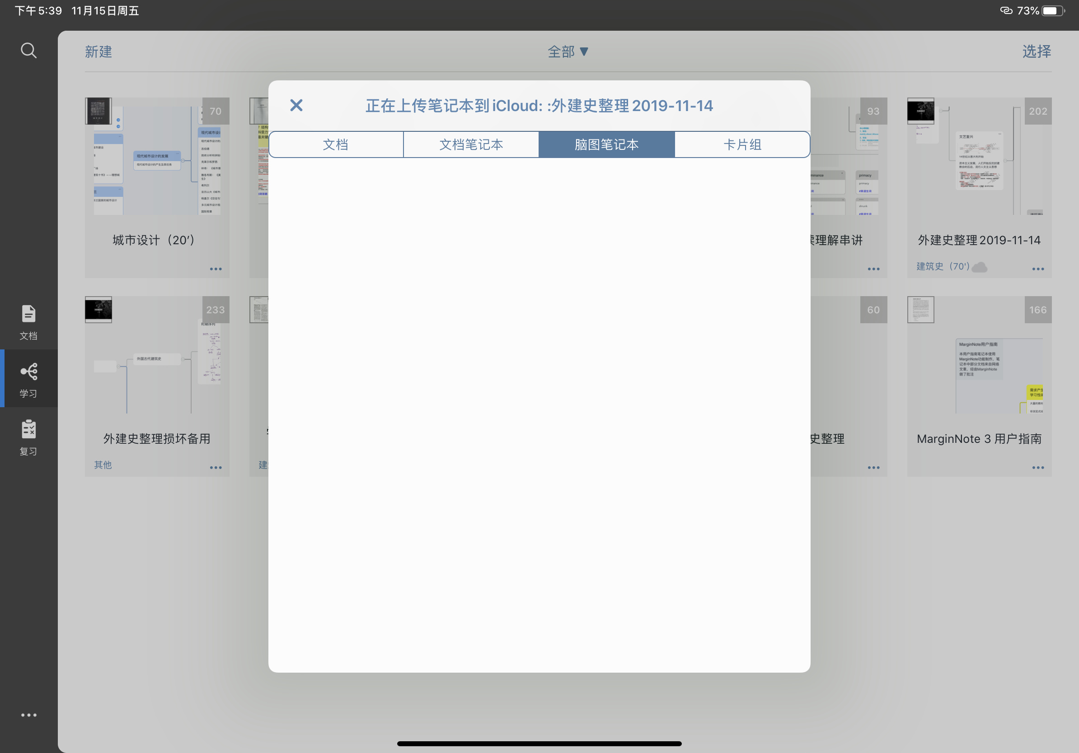The height and width of the screenshot is (753, 1079).
Task: Click the 166 card count badge
Action: (x=1038, y=310)
